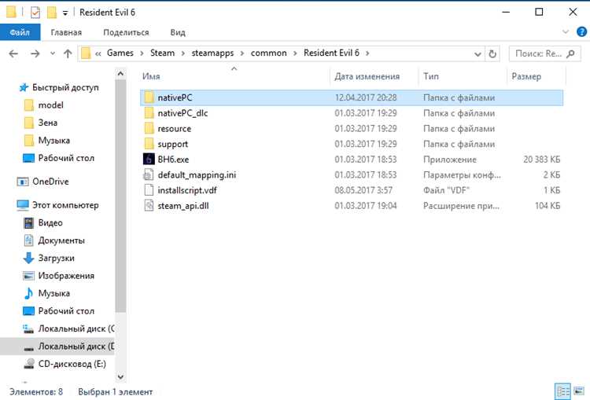Open Зена folder in quick access
This screenshot has width=590, height=400.
41,123
